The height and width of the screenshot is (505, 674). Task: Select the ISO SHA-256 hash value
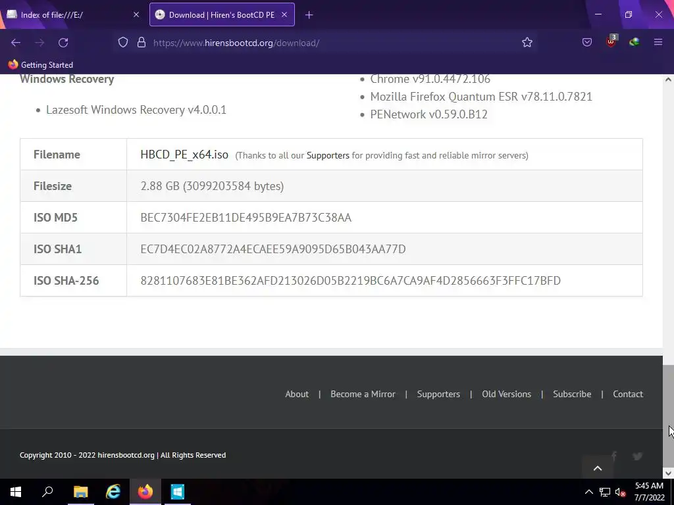click(x=350, y=281)
